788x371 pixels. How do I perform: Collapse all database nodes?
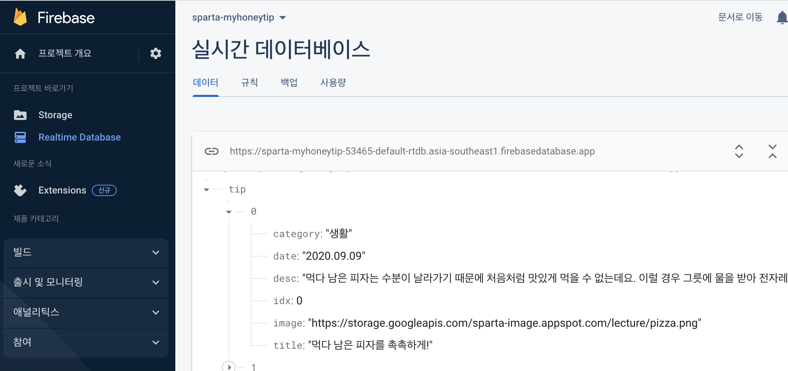pyautogui.click(x=772, y=151)
